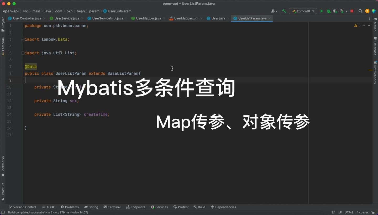
Task: Collapse the lombok import using its fold arrow
Action: pos(23,39)
